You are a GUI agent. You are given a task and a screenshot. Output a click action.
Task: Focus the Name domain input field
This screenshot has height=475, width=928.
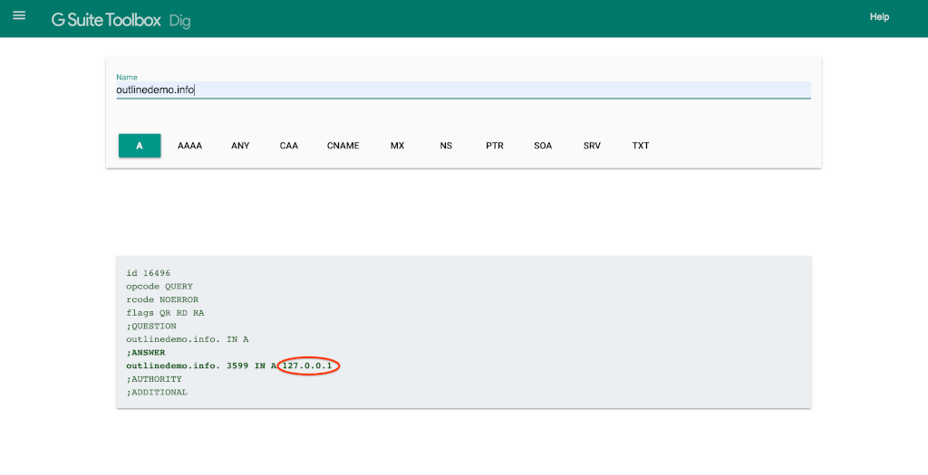click(x=462, y=90)
